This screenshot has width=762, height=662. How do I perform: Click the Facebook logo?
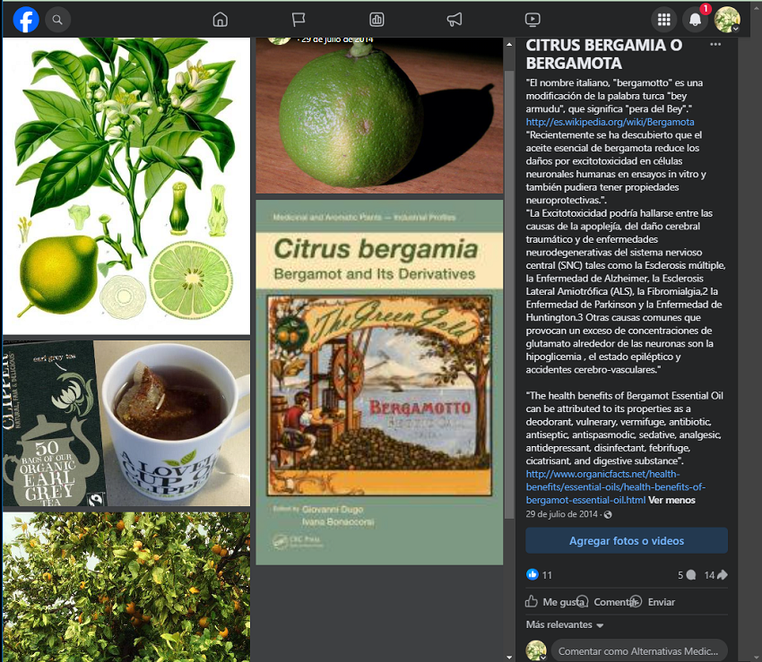click(x=26, y=19)
